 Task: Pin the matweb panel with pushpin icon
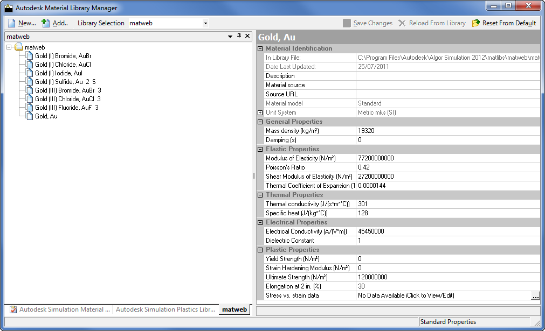239,36
